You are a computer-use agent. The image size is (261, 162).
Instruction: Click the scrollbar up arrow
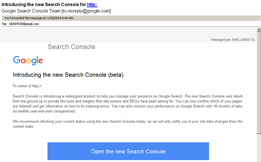[259, 30]
